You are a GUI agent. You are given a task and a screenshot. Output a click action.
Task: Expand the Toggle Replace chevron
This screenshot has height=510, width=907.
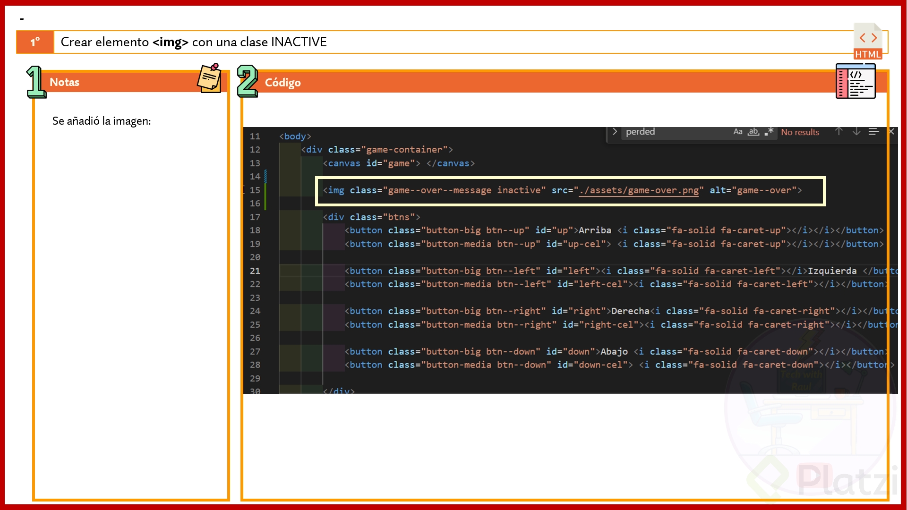615,132
